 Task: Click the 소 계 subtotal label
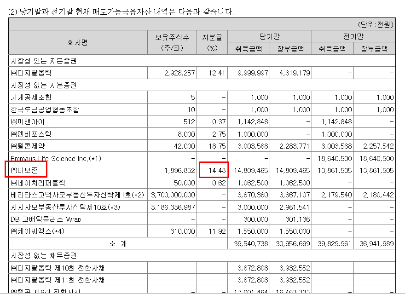point(118,243)
